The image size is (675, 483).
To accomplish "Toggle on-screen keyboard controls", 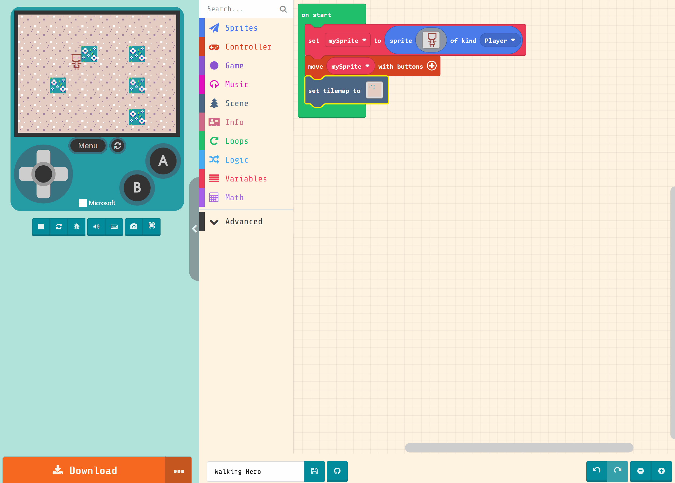I will click(x=114, y=227).
